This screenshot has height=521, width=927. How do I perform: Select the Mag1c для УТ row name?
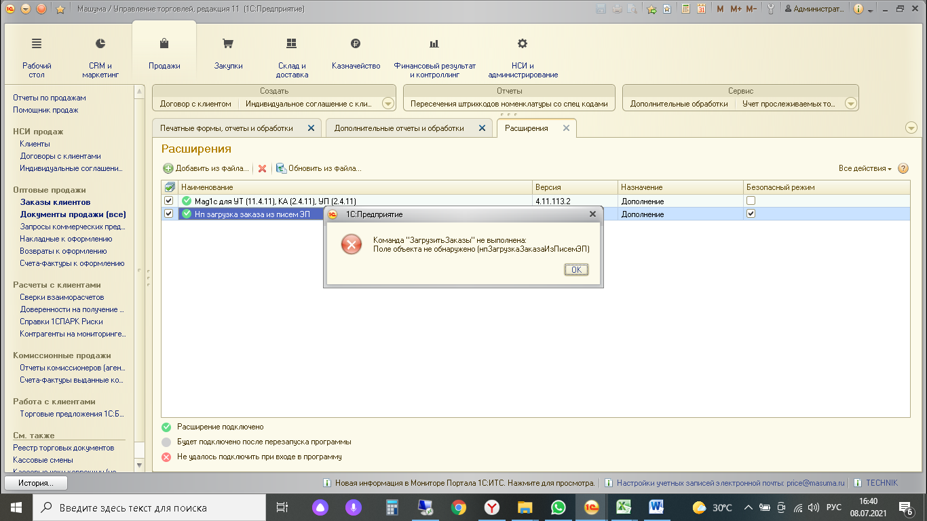pos(275,201)
